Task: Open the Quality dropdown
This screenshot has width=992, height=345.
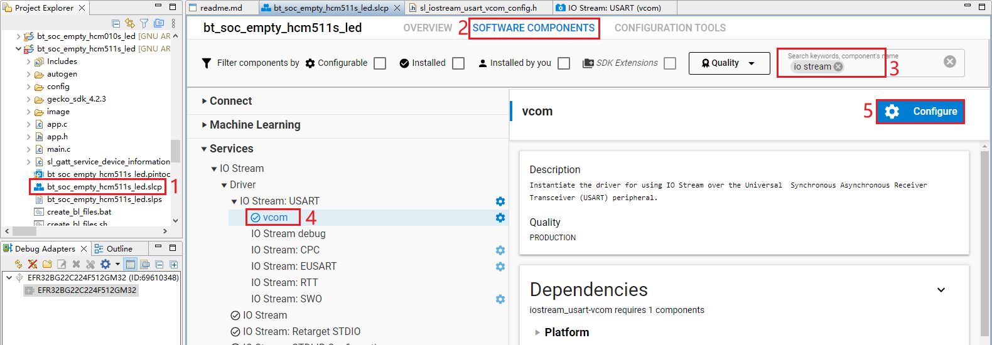Action: 729,63
